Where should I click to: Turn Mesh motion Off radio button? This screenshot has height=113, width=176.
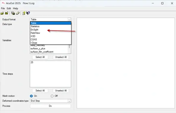[52, 96]
